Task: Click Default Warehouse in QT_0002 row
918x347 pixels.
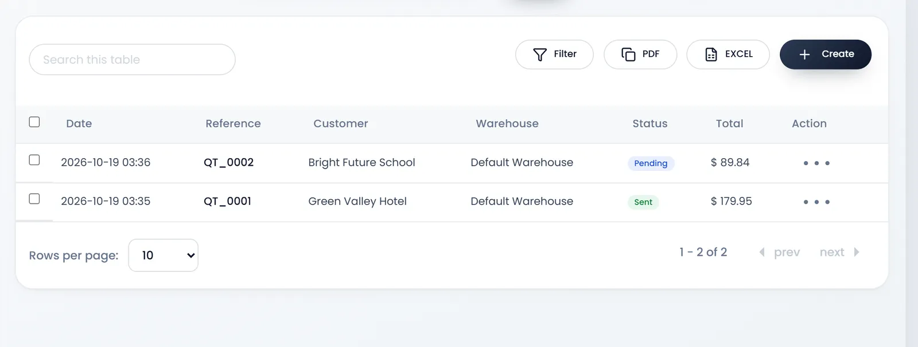Action: [522, 162]
